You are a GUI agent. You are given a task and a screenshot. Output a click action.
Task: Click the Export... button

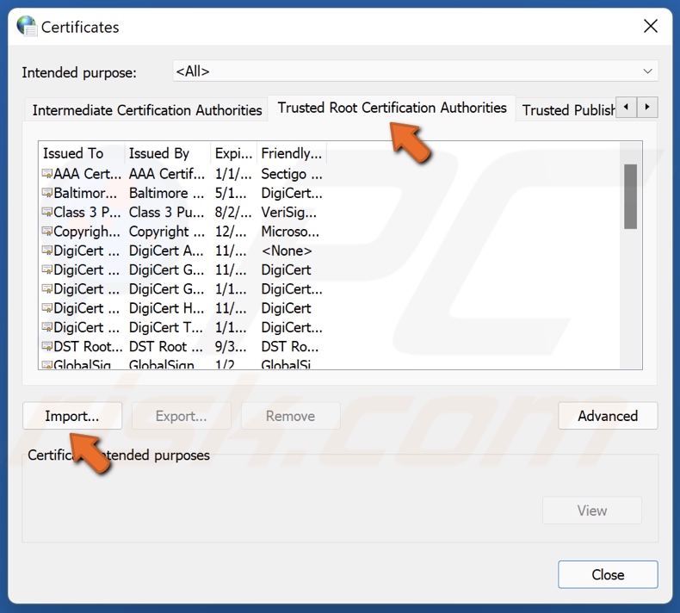[182, 416]
